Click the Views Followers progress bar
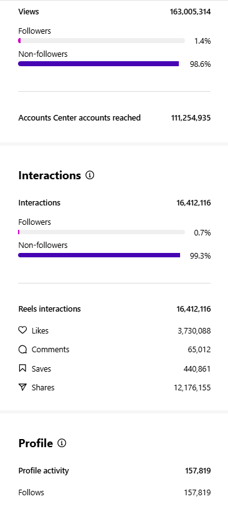The image size is (228, 514). tap(102, 41)
